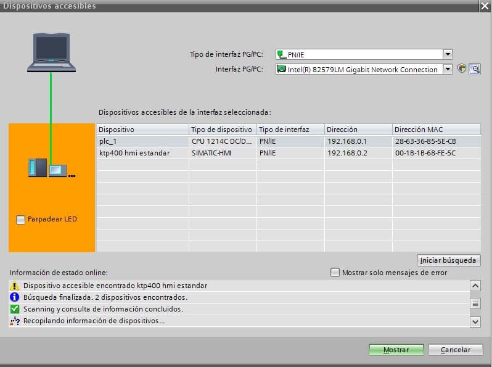Viewport: 492px width, 367px height.
Task: Click the green checkmark scanning status icon
Action: click(15, 309)
